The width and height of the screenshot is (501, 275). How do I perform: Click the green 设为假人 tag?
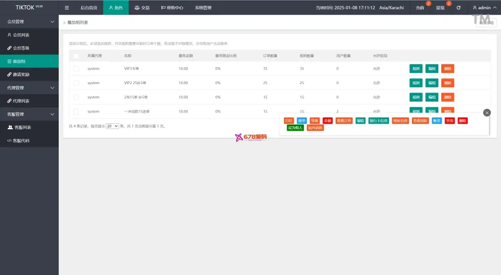296,128
